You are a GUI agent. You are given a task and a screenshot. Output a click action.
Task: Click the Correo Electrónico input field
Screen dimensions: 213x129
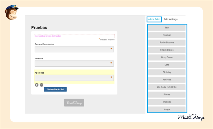coord(74,49)
